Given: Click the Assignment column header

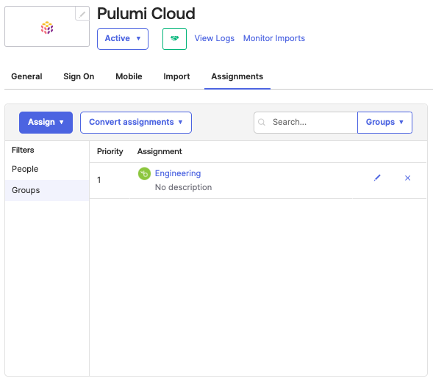Looking at the screenshot, I should tap(160, 151).
